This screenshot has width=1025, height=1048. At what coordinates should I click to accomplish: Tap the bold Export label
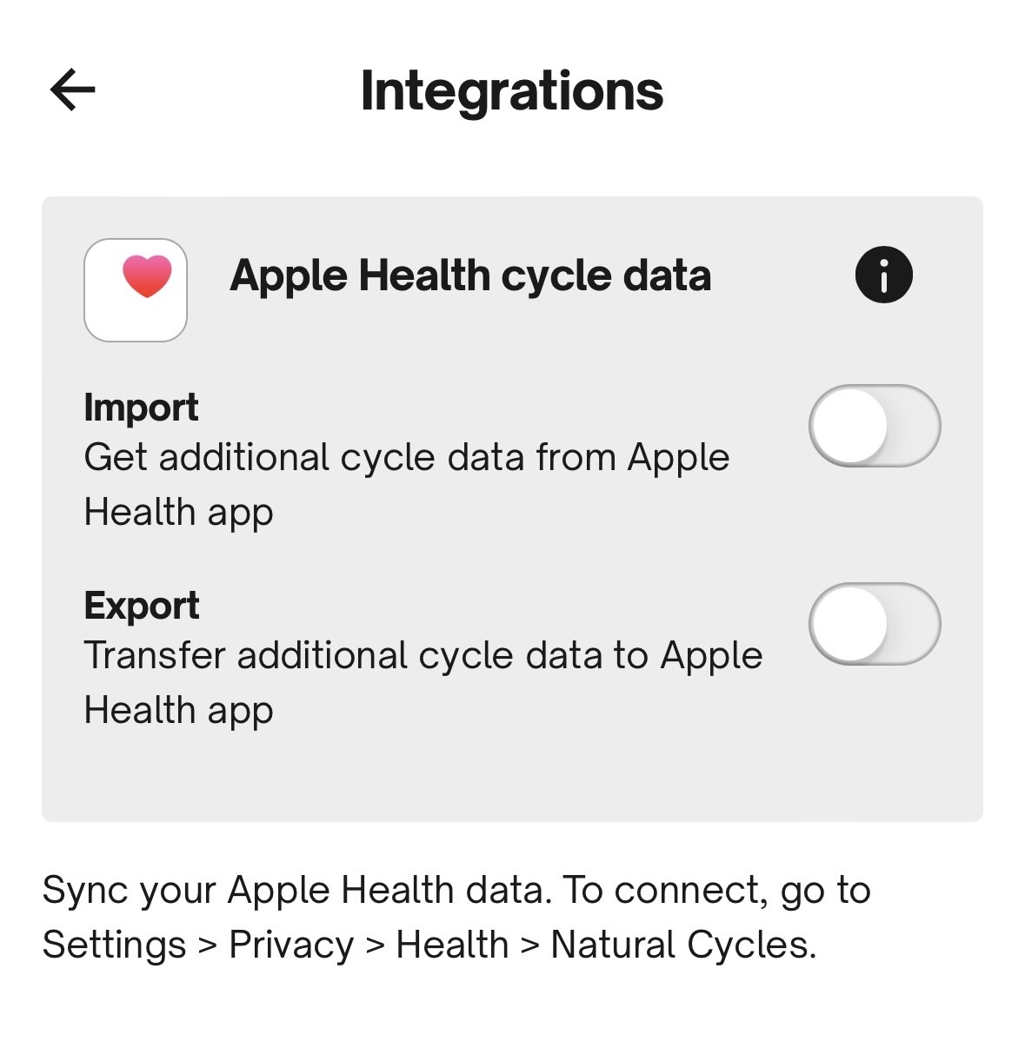point(142,606)
